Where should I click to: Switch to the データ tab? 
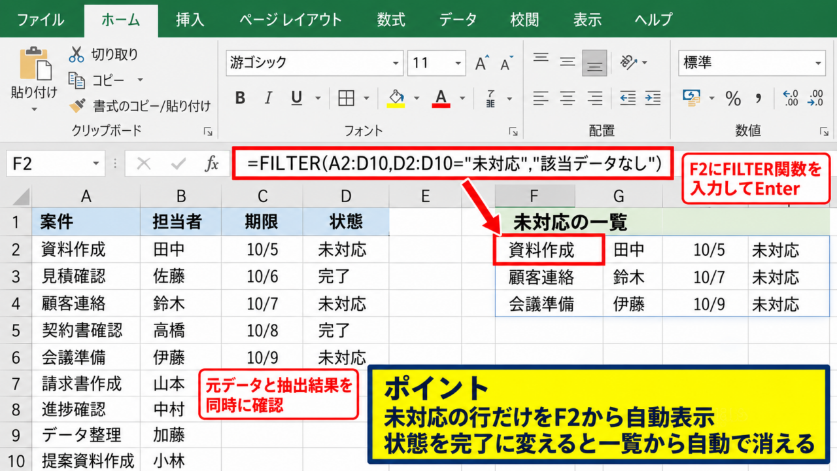tap(458, 20)
